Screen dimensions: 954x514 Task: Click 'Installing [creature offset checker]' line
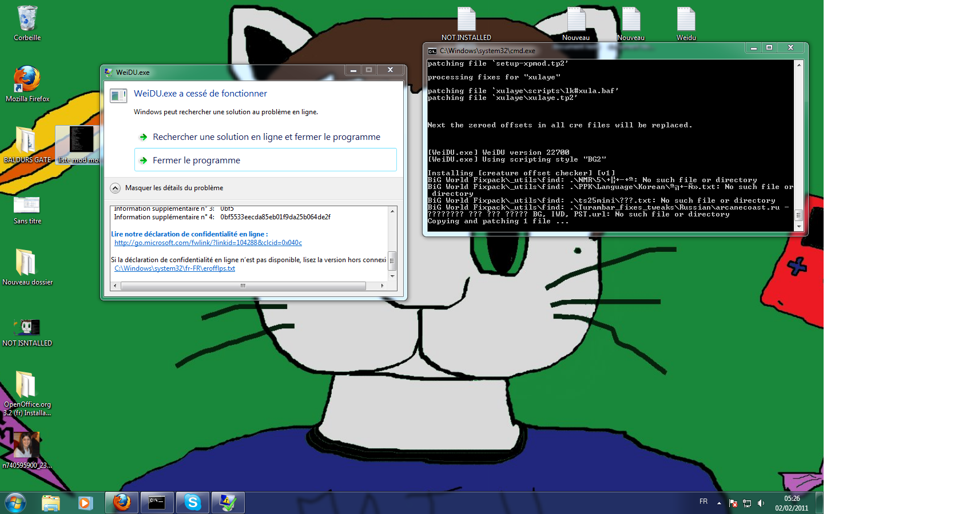coord(521,173)
